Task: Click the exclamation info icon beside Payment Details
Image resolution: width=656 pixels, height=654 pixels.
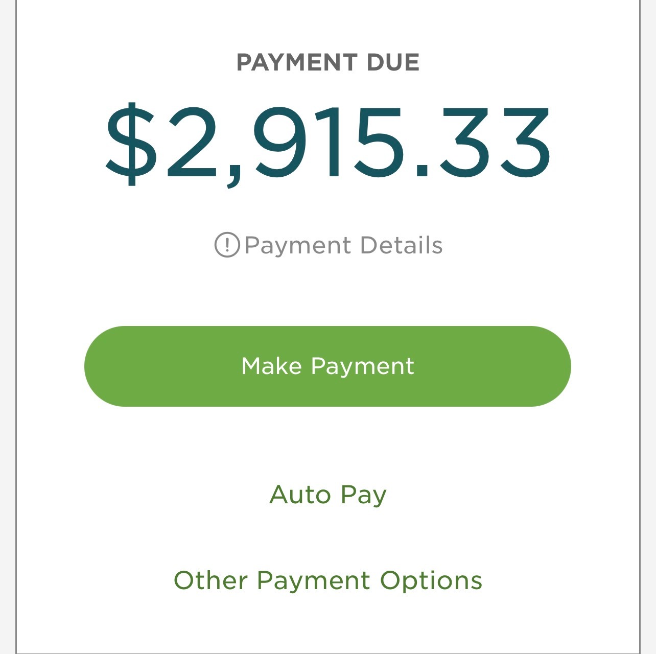Action: pos(227,245)
